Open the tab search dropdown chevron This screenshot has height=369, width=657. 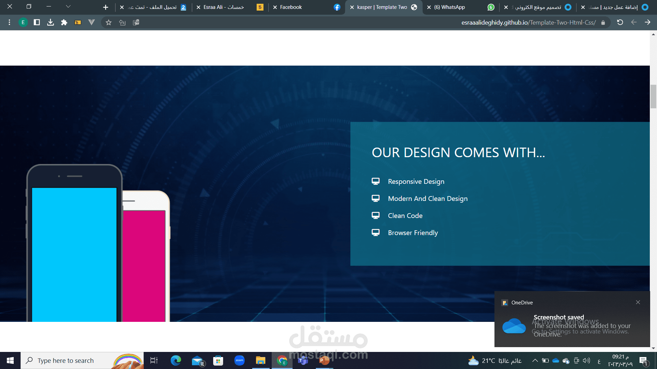pyautogui.click(x=68, y=6)
